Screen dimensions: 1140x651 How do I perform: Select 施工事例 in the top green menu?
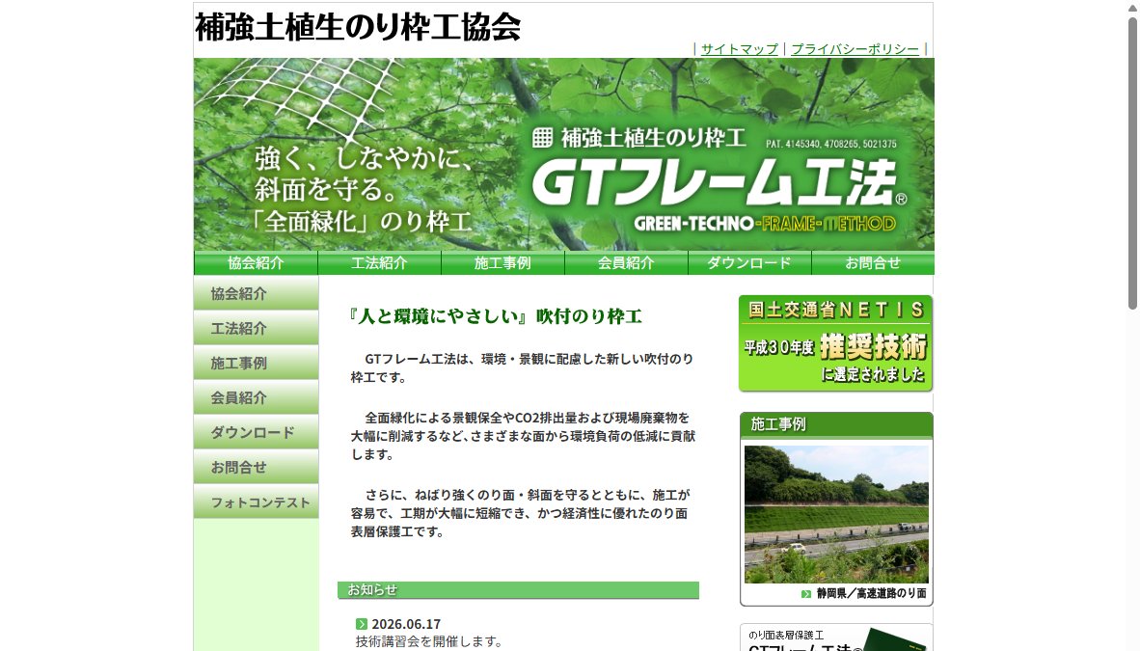point(502,262)
